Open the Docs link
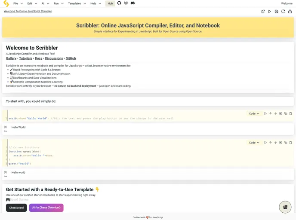The width and height of the screenshot is (296, 220). click(x=39, y=58)
